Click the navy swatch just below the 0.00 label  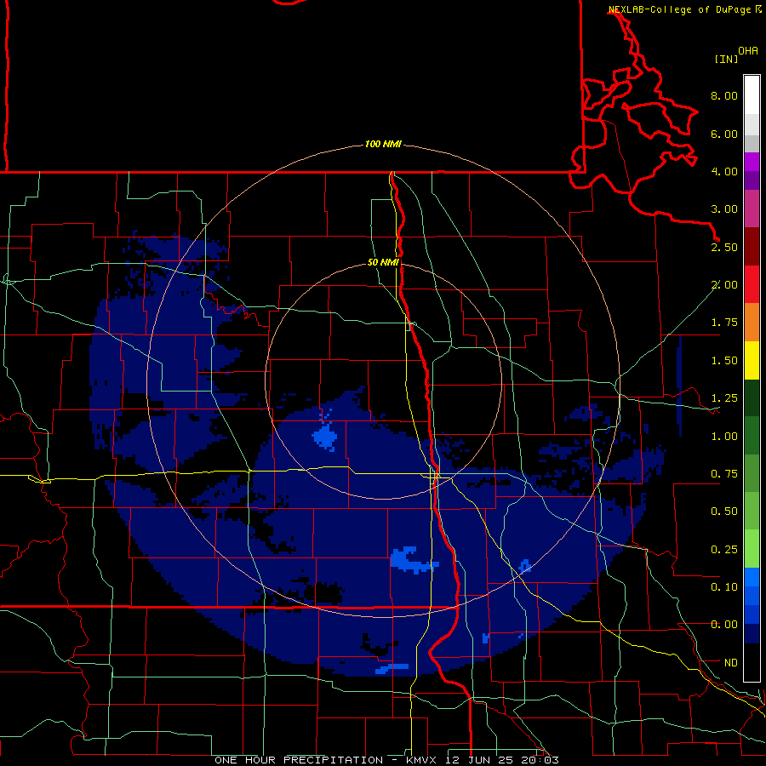click(x=752, y=634)
